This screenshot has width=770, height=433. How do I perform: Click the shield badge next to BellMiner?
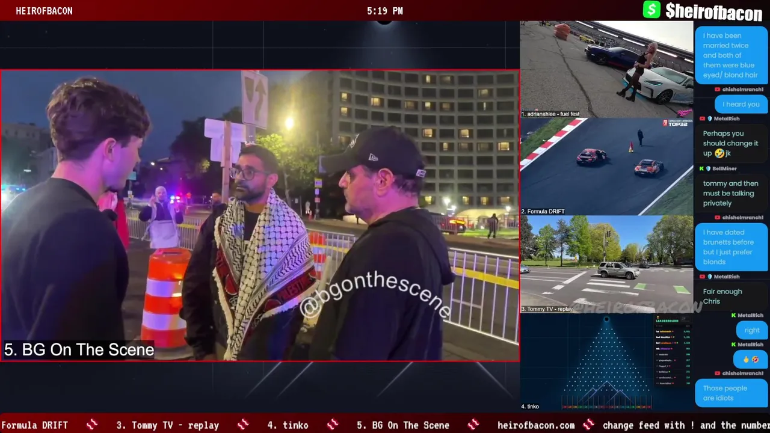[x=709, y=169]
